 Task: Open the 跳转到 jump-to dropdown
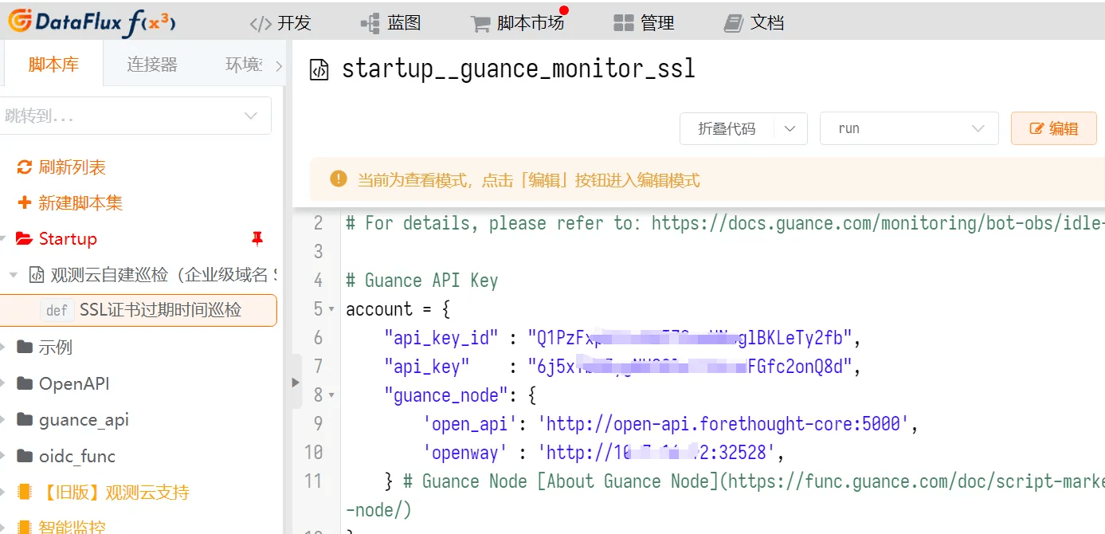135,116
